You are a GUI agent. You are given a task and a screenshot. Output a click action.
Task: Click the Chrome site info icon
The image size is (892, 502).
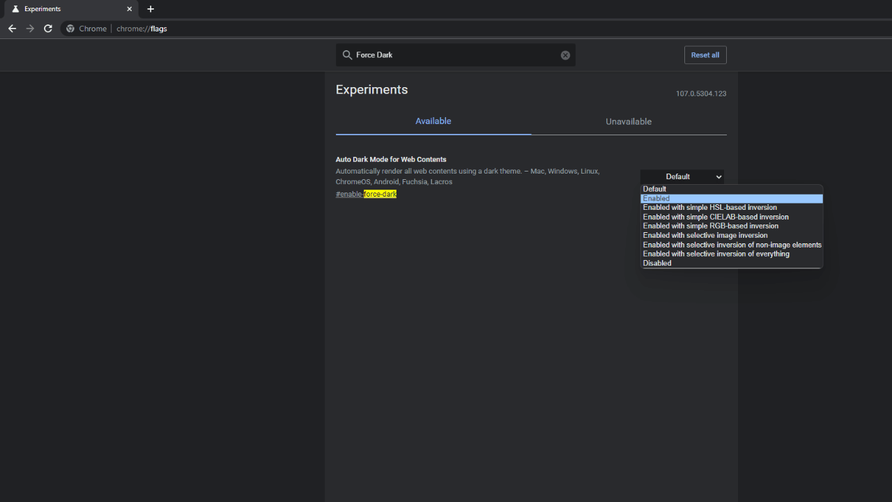[70, 29]
